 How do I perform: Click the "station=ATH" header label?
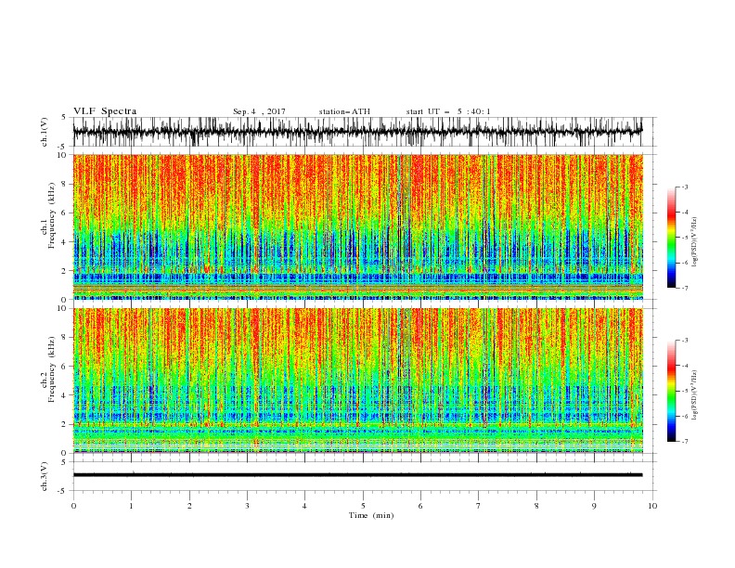[344, 111]
